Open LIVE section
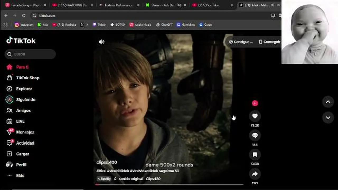 15,121
